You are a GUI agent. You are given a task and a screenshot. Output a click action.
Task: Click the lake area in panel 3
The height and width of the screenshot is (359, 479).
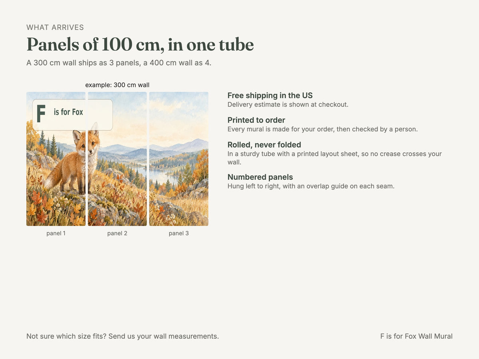point(164,176)
